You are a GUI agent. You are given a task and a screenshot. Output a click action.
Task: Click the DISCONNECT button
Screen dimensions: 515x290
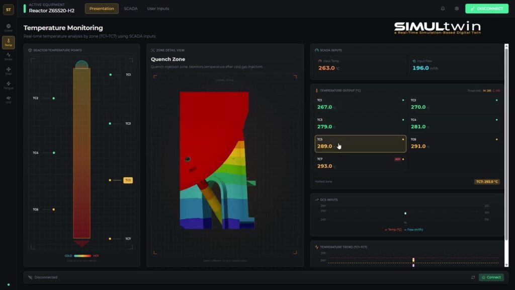(487, 9)
